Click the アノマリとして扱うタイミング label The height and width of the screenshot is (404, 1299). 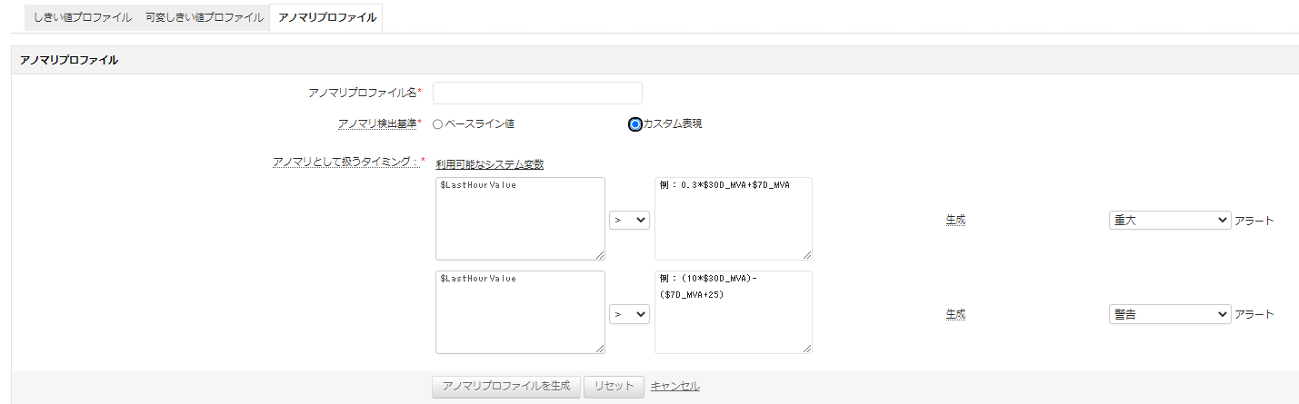pos(346,162)
